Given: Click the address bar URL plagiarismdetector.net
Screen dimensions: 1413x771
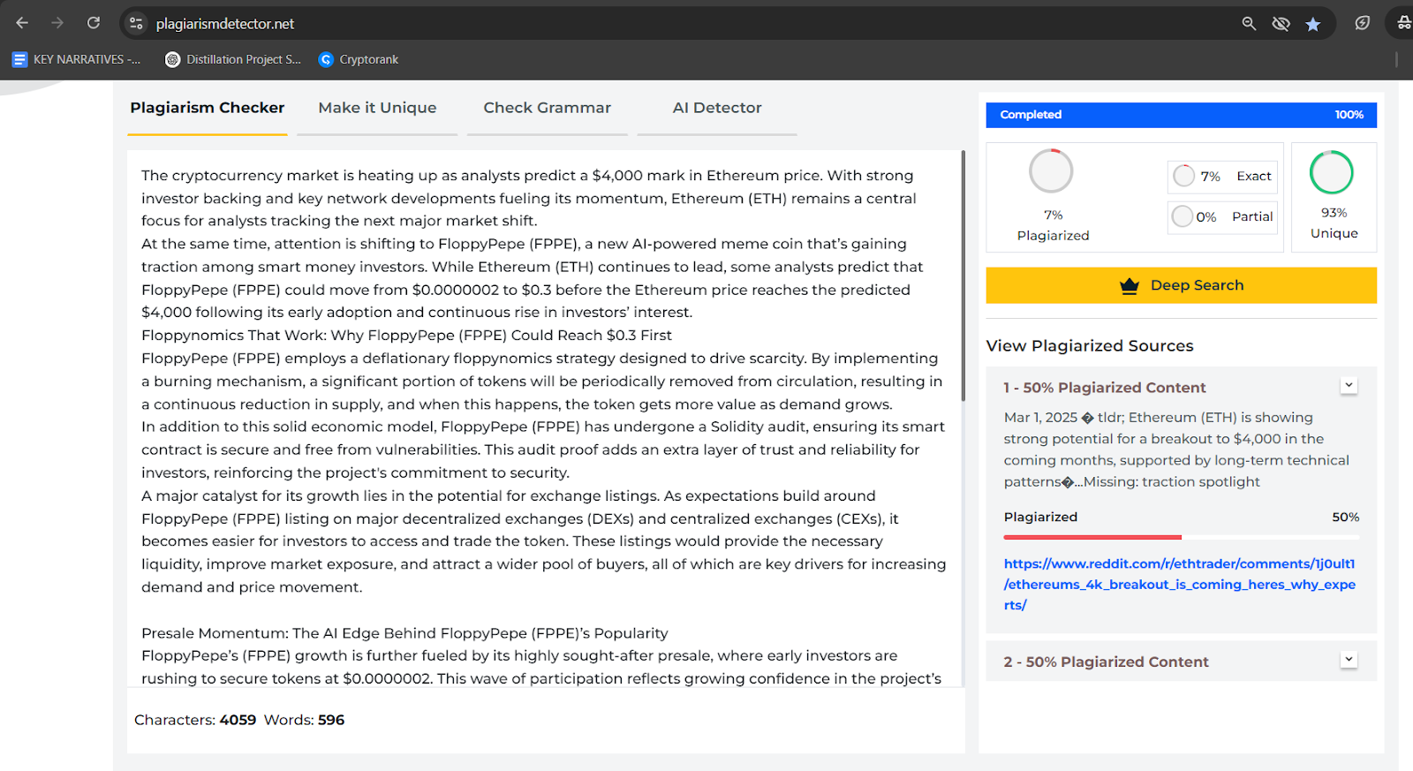Looking at the screenshot, I should [x=225, y=24].
